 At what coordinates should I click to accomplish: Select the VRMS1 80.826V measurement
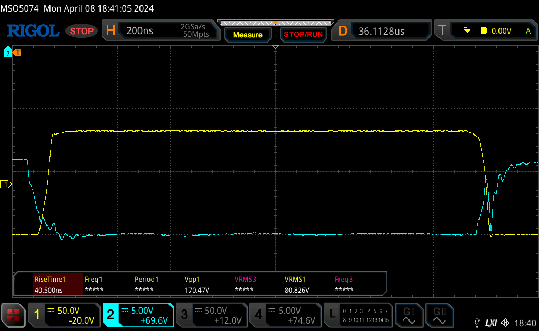click(297, 284)
